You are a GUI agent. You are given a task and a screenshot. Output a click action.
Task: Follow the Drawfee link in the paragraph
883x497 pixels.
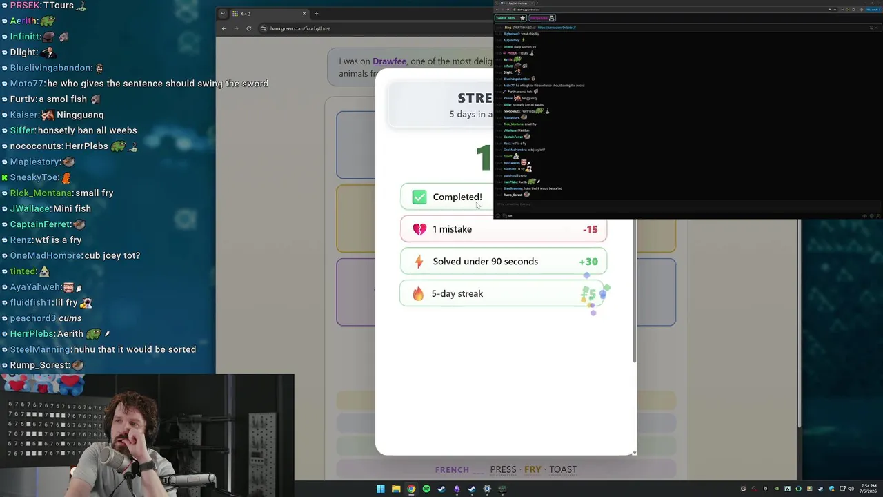[x=389, y=61]
